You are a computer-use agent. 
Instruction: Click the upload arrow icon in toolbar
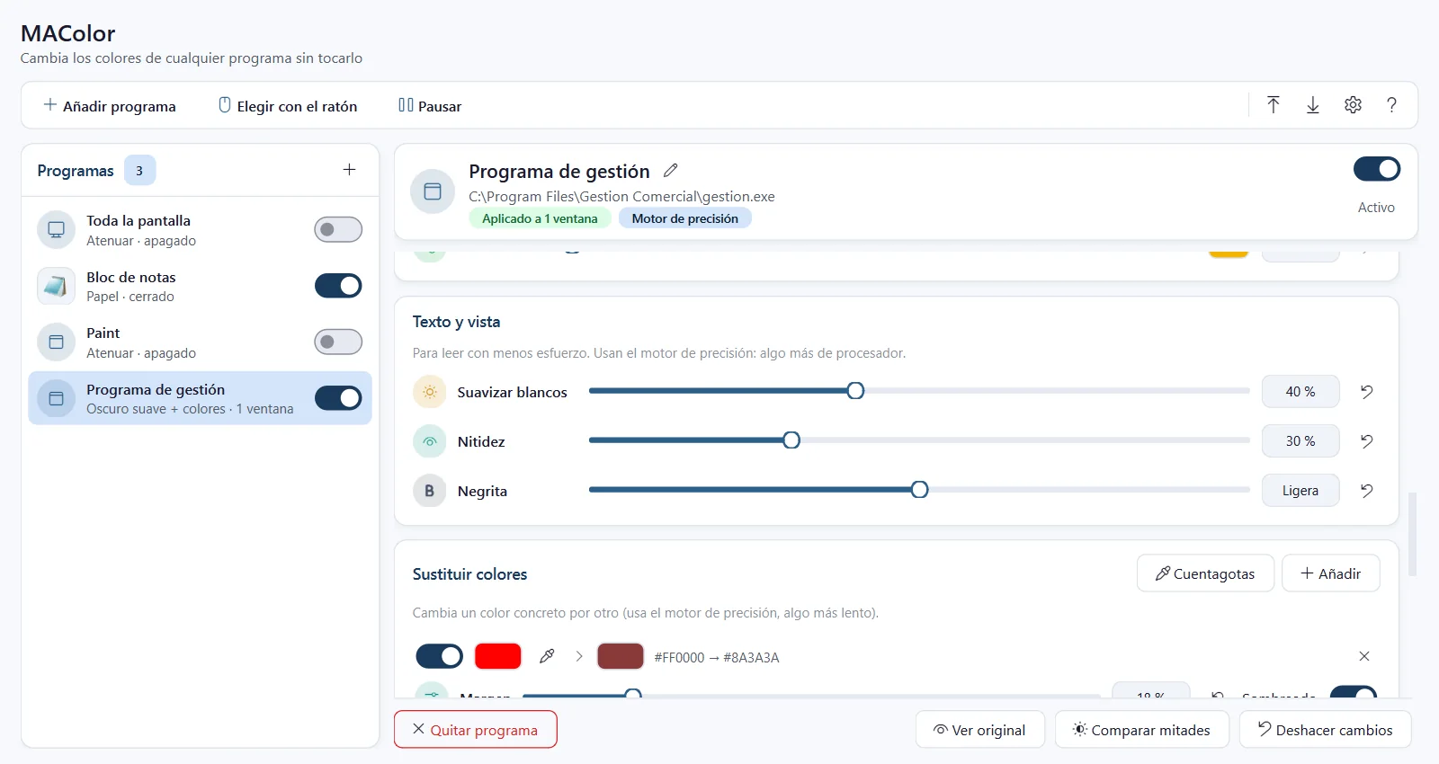click(x=1274, y=105)
